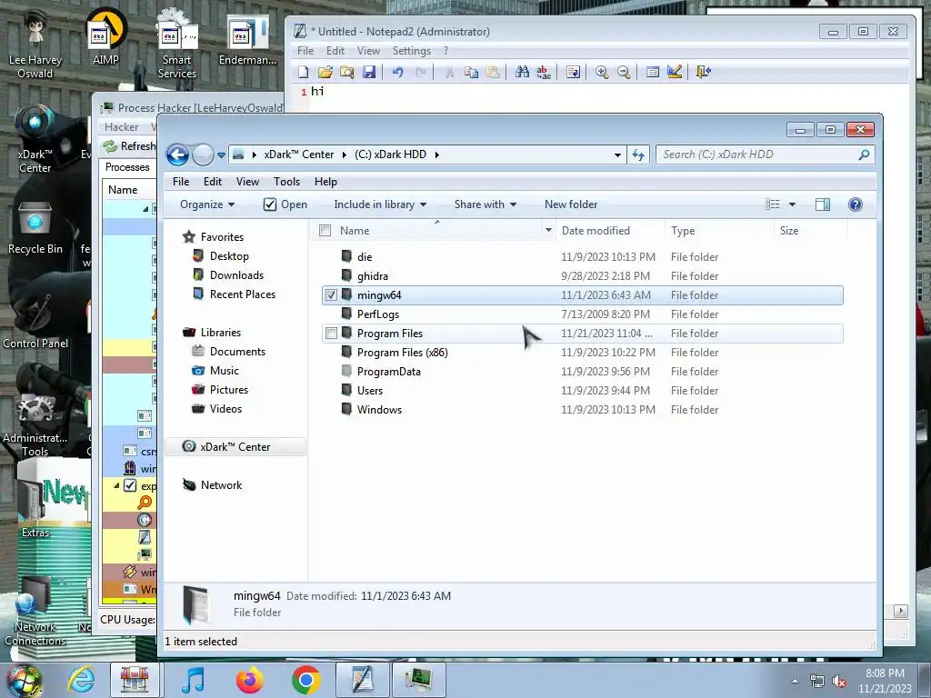Open recent pages dropdown beside Forward button
The height and width of the screenshot is (698, 931).
point(221,155)
